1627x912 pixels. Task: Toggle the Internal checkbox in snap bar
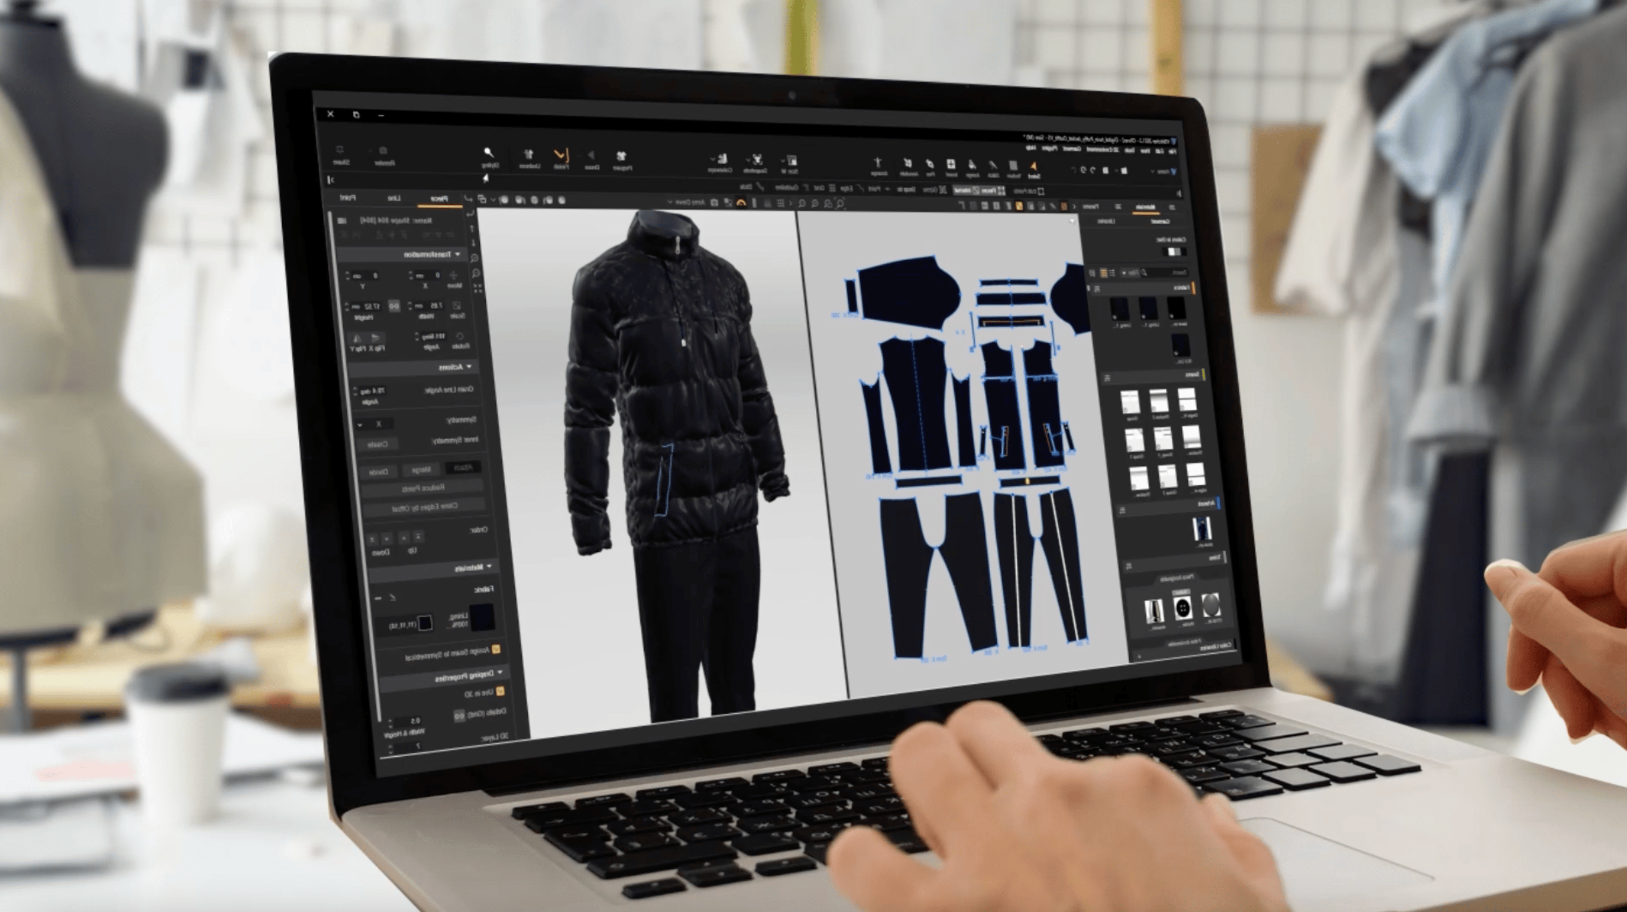pyautogui.click(x=975, y=190)
